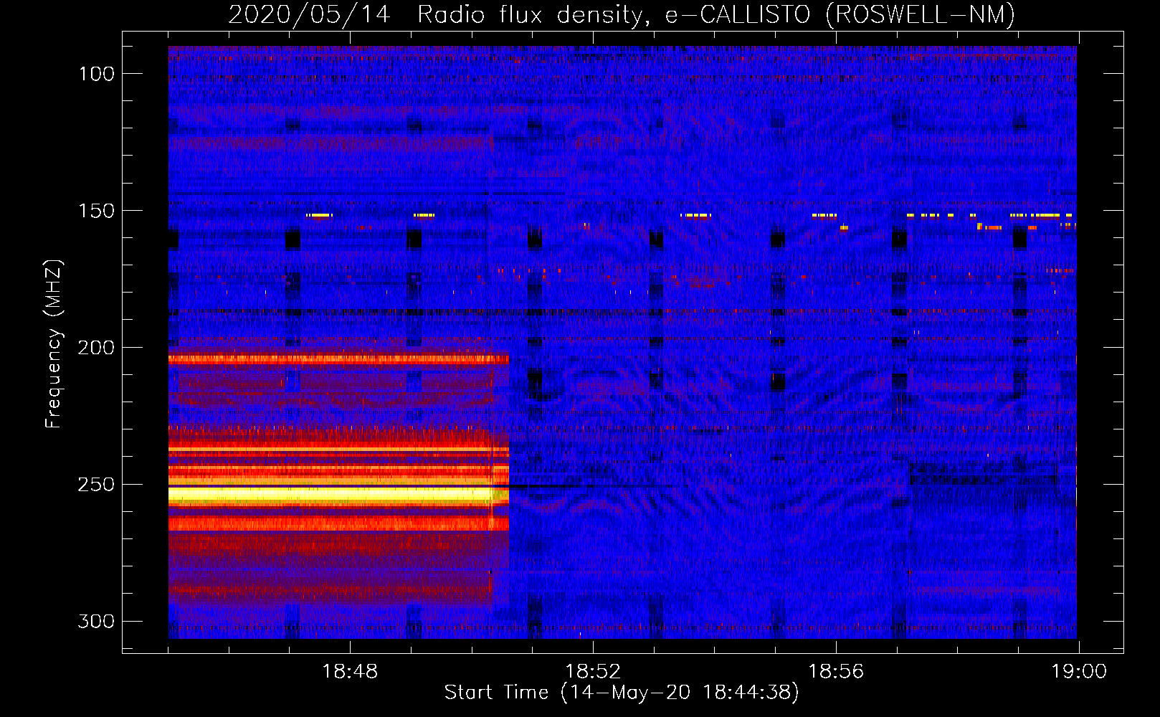Click the 200 frequency tick label
The width and height of the screenshot is (1160, 717).
pos(97,348)
